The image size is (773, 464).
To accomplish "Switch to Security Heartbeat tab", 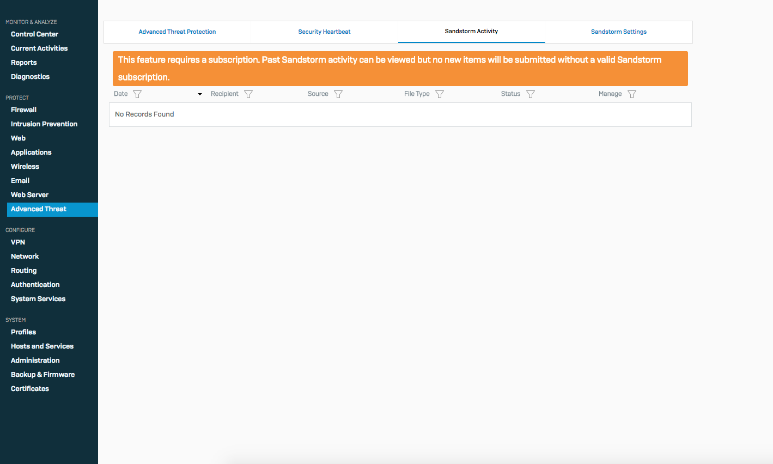I will 324,32.
